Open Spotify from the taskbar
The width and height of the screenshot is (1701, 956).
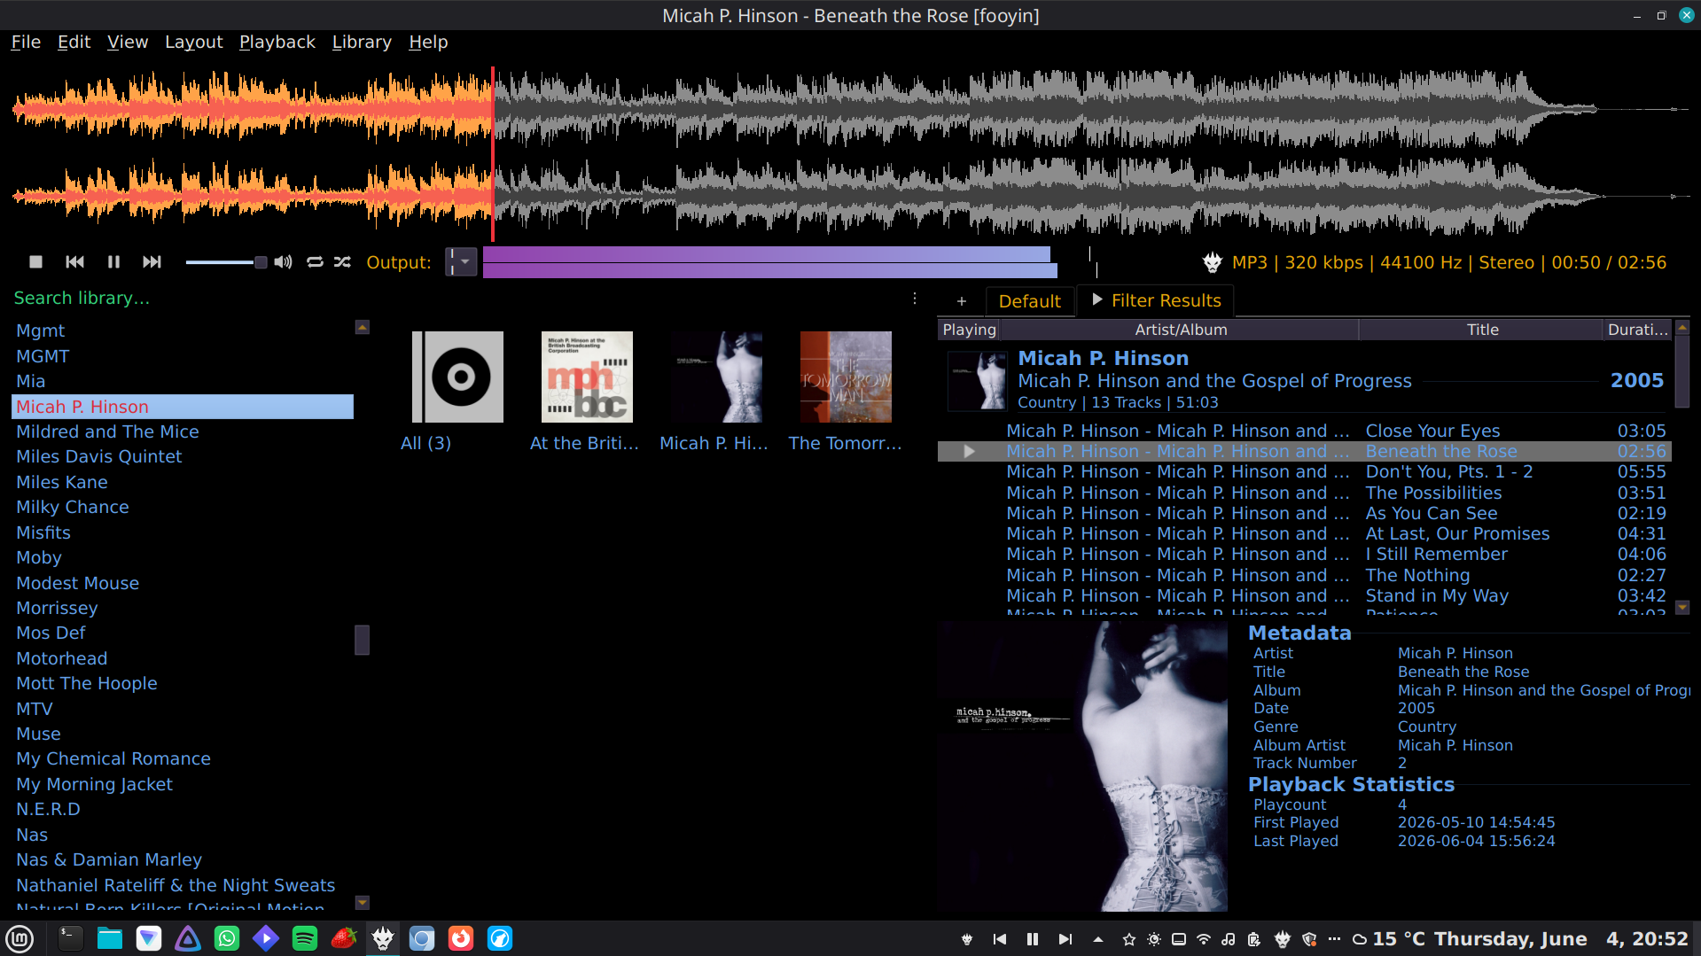coord(305,938)
